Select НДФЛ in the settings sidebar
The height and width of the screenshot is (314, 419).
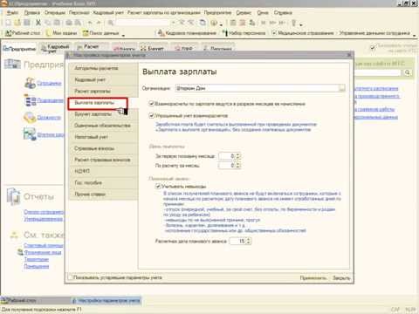coord(103,171)
